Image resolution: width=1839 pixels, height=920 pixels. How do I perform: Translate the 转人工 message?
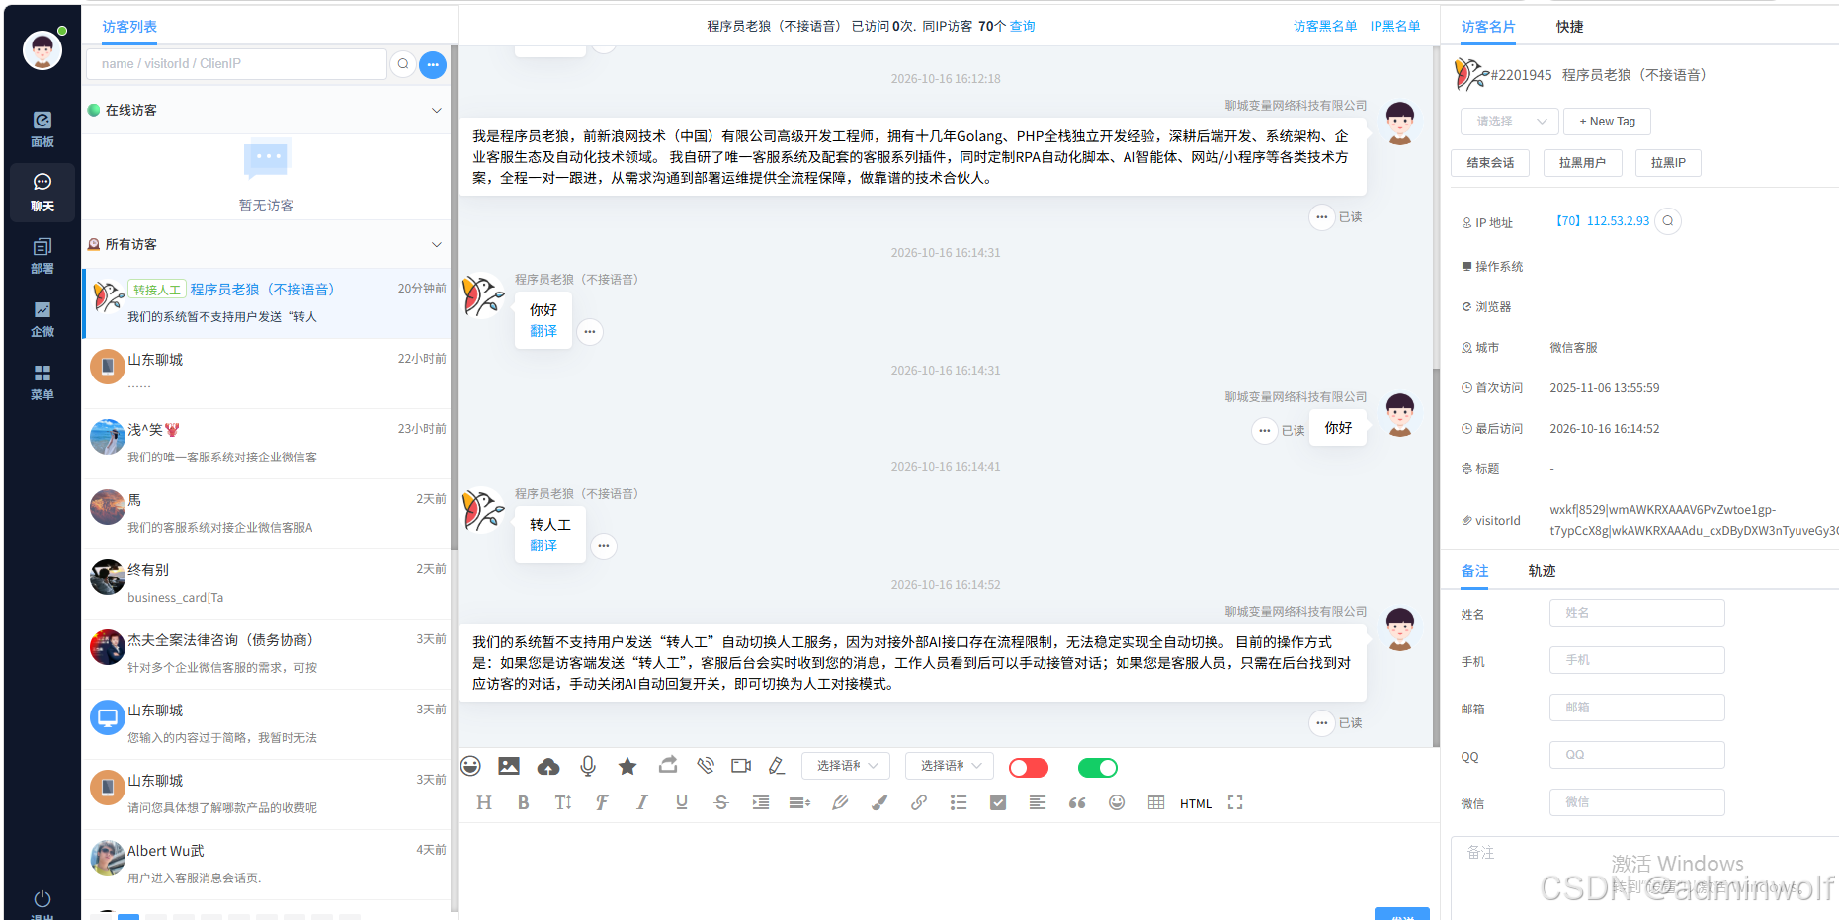point(543,545)
